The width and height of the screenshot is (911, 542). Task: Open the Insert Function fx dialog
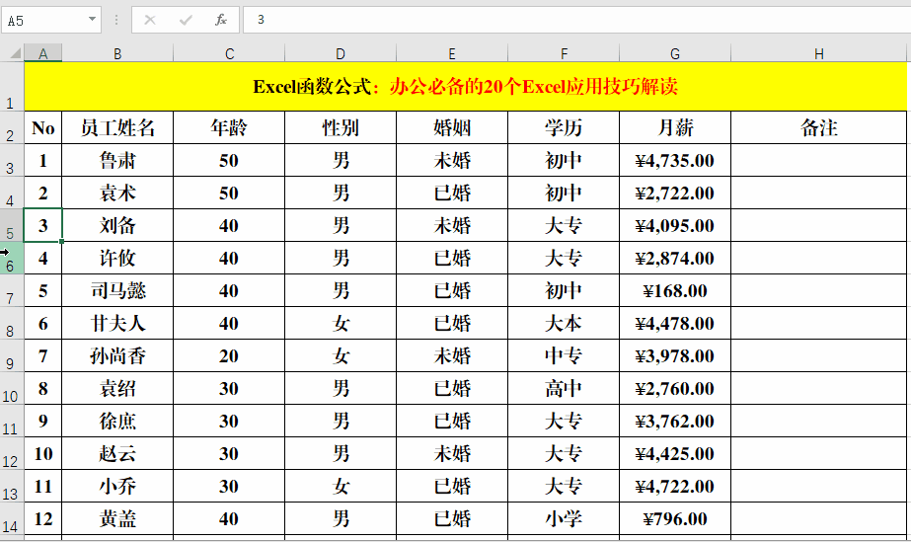click(221, 21)
